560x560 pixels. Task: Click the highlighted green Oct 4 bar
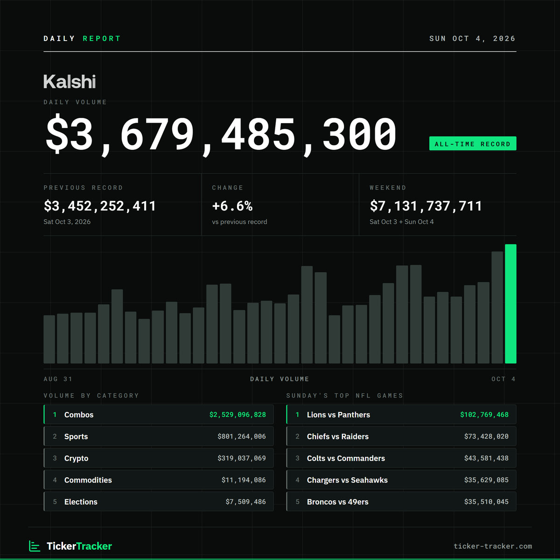[x=511, y=304]
